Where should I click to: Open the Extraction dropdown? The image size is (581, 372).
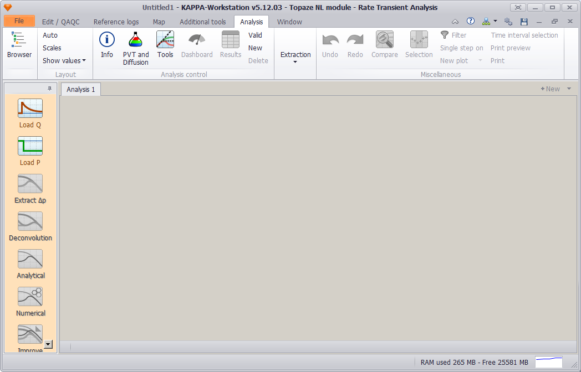295,56
